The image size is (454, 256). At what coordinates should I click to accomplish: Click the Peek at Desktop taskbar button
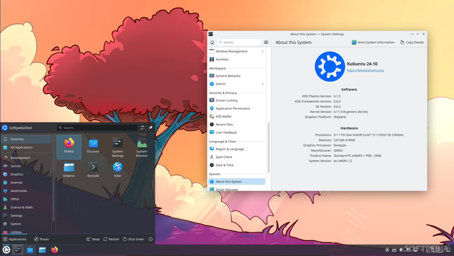coord(448,250)
